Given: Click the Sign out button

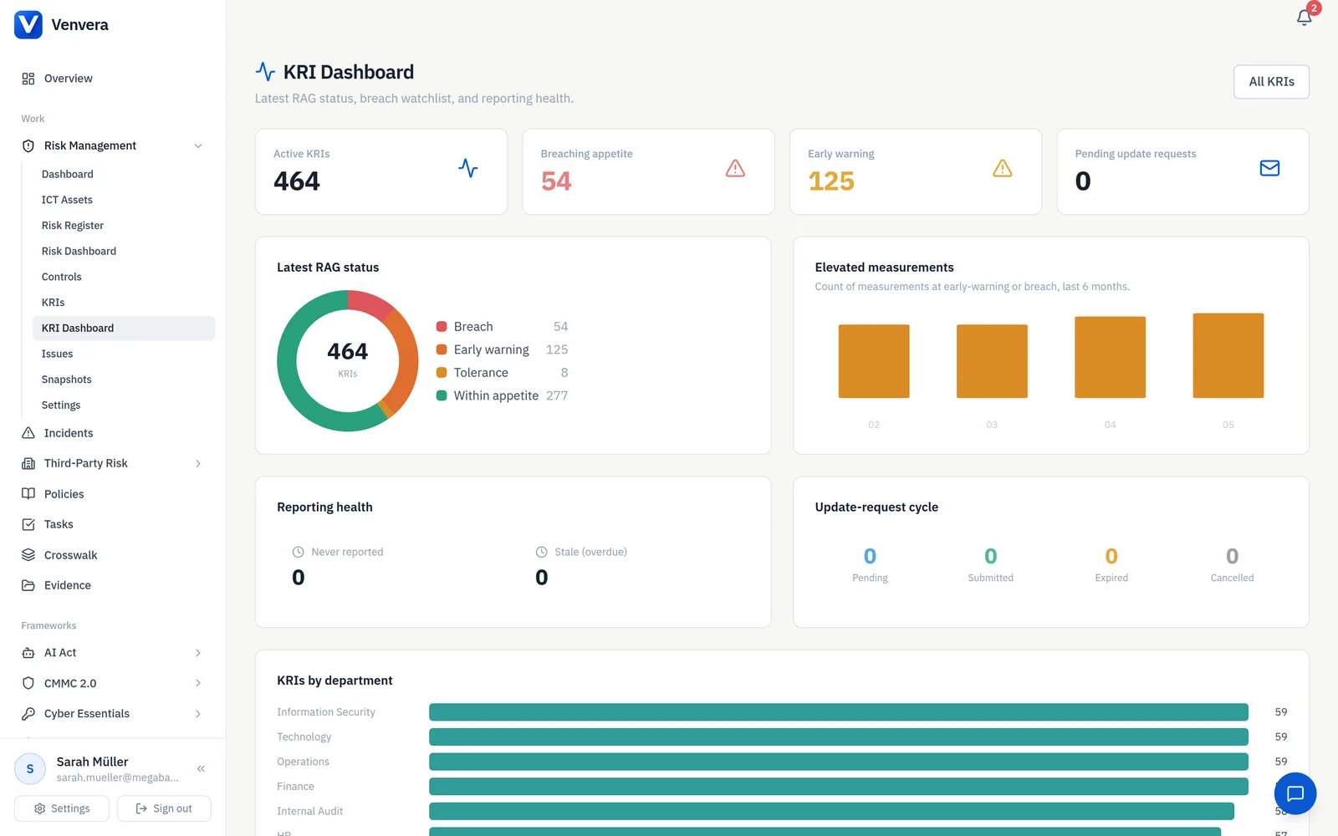Looking at the screenshot, I should 164,808.
